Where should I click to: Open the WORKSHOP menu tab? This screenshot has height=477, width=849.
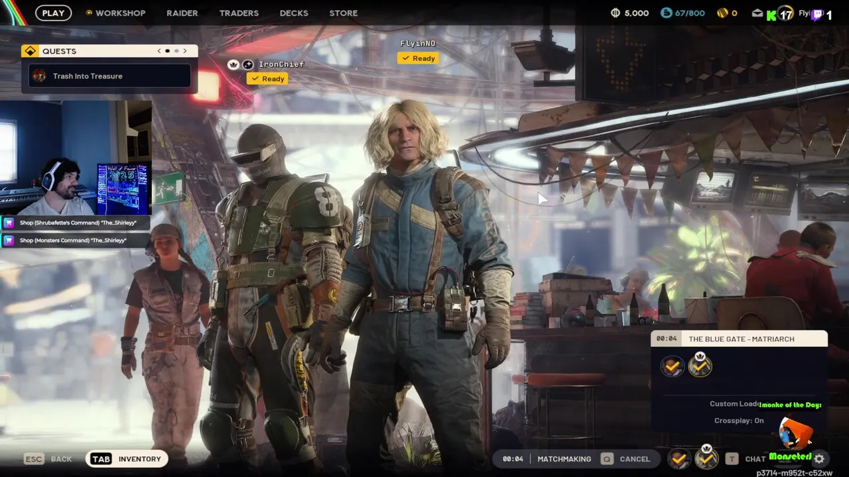coord(120,13)
